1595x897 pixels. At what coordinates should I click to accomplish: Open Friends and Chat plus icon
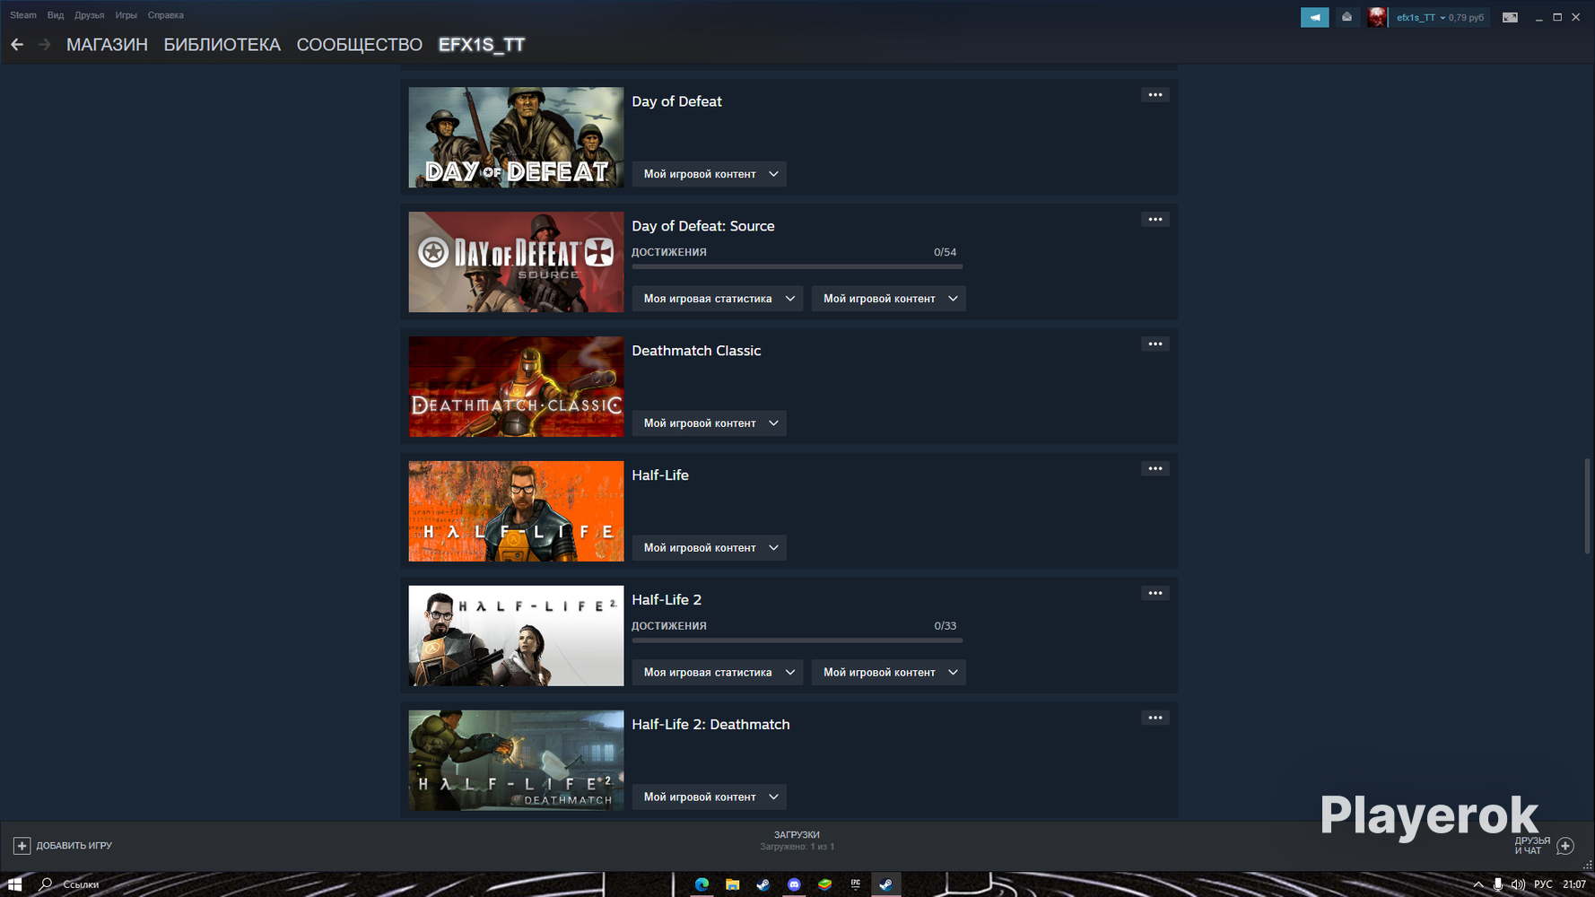coord(1565,846)
